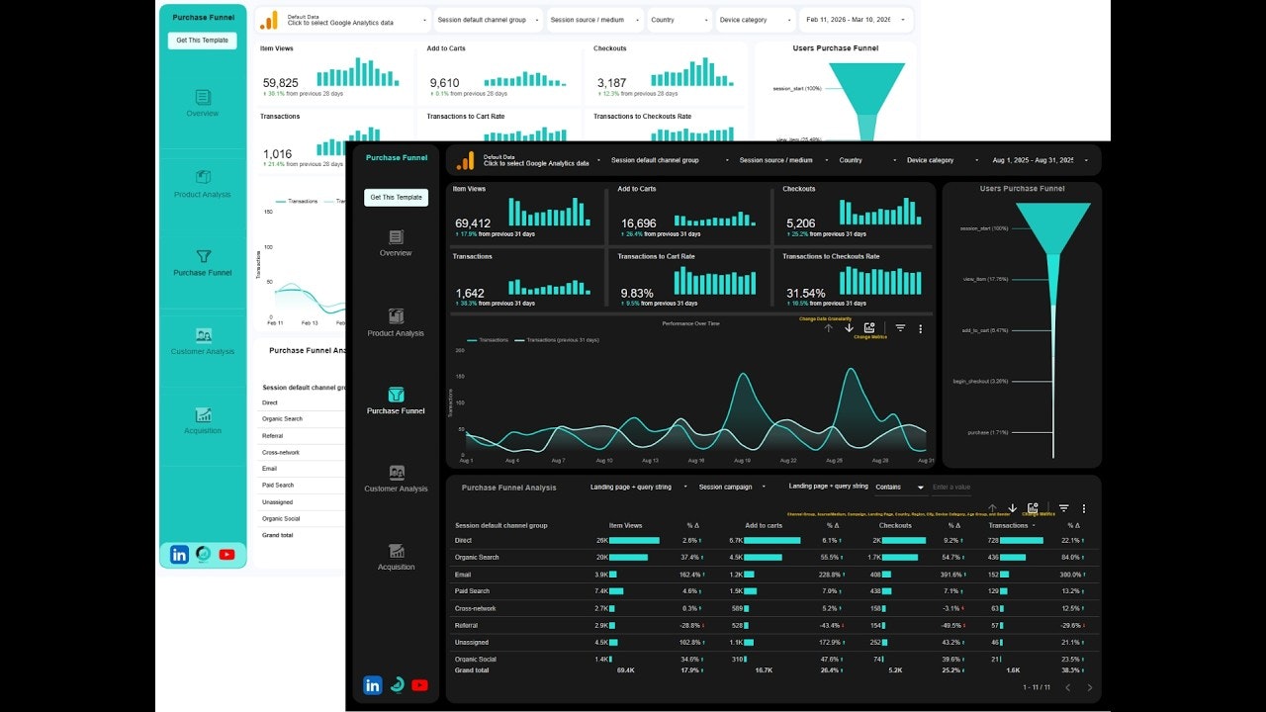Click YouTube icon in dark dashboard sidebar
The width and height of the screenshot is (1266, 712).
click(x=419, y=685)
